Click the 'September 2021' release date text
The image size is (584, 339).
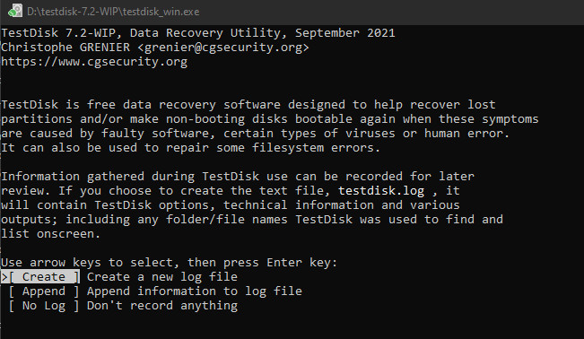point(344,33)
